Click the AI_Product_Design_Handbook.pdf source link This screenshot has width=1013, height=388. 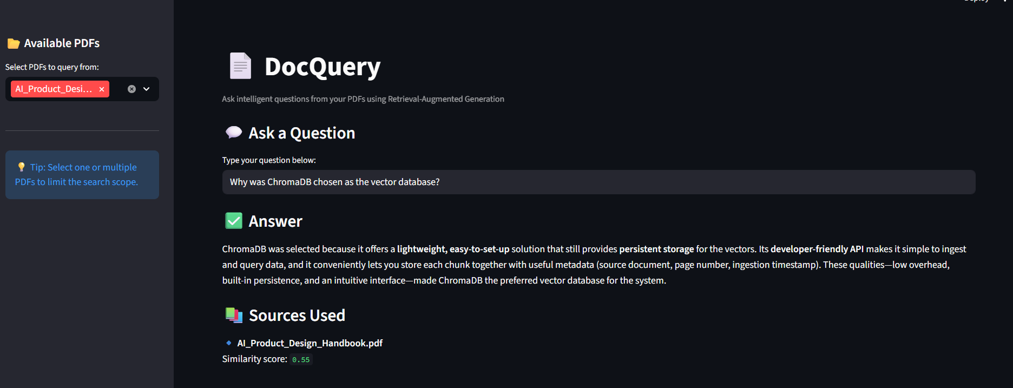point(309,343)
